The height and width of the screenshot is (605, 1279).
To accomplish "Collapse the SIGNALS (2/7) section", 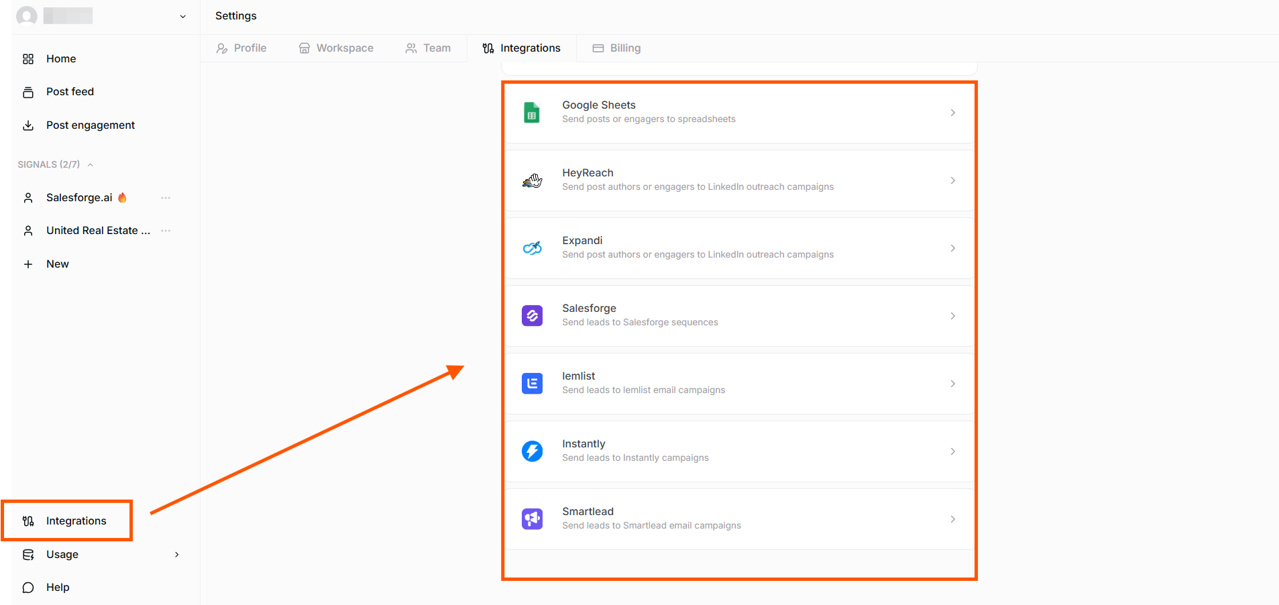I will (91, 165).
